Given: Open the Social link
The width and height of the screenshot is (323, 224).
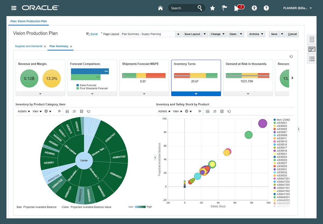Looking at the screenshot, I should [x=92, y=34].
